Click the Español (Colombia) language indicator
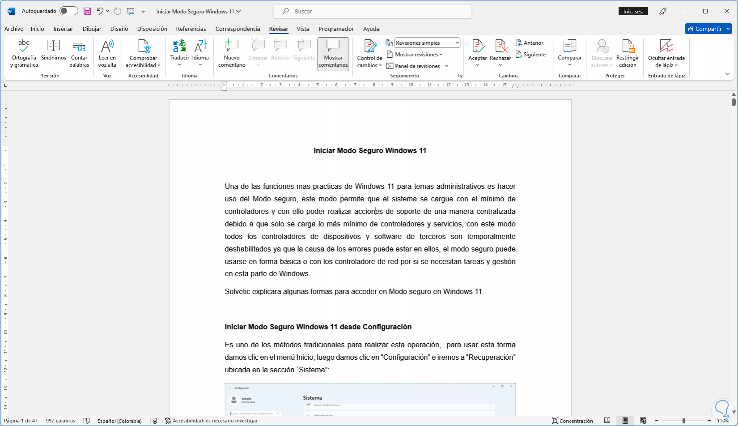Viewport: 738px width, 426px height. pyautogui.click(x=119, y=421)
